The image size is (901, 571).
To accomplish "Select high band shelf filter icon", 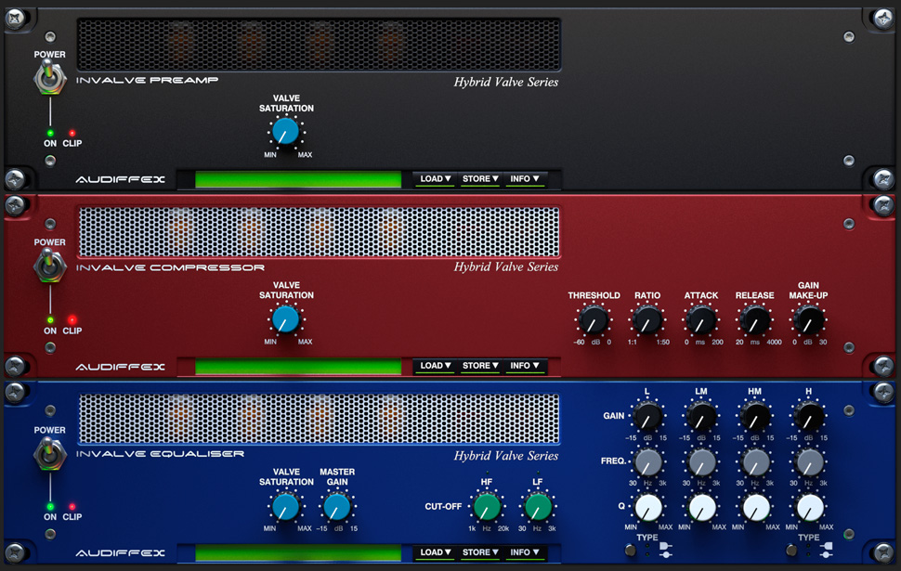I will tap(827, 546).
